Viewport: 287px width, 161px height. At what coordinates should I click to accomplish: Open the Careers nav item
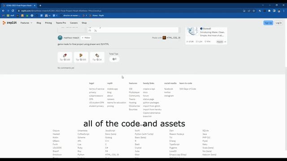(x=74, y=23)
